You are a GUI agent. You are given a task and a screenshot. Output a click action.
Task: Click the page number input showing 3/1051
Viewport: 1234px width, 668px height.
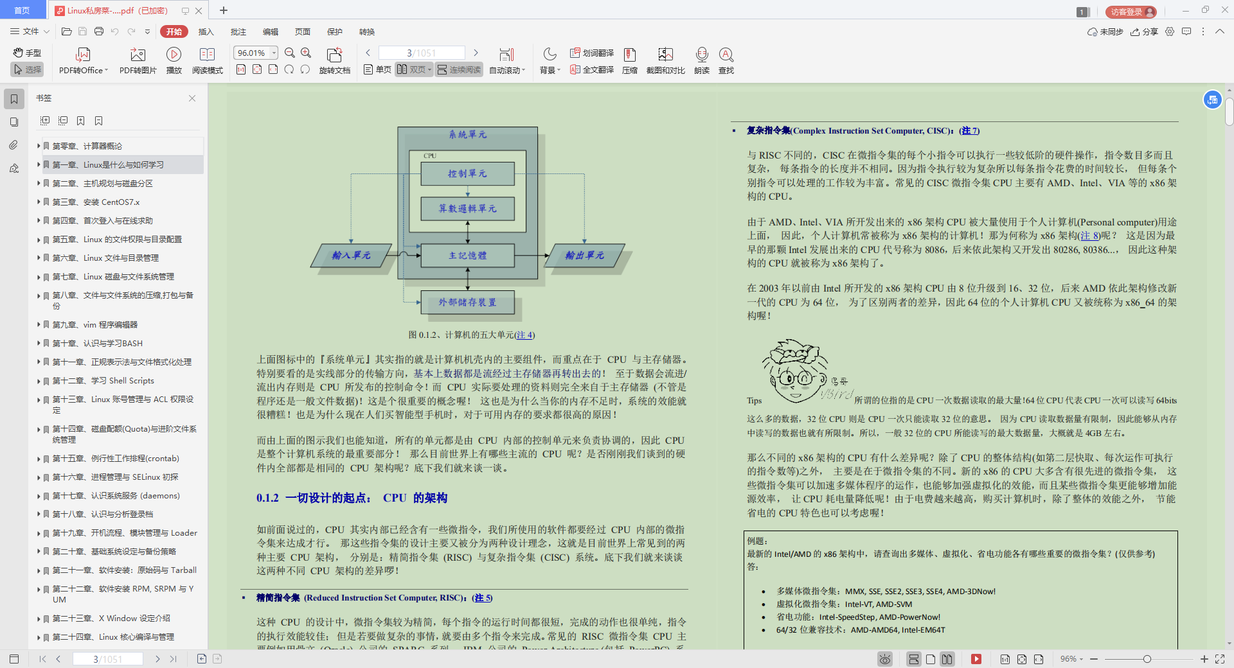[421, 52]
